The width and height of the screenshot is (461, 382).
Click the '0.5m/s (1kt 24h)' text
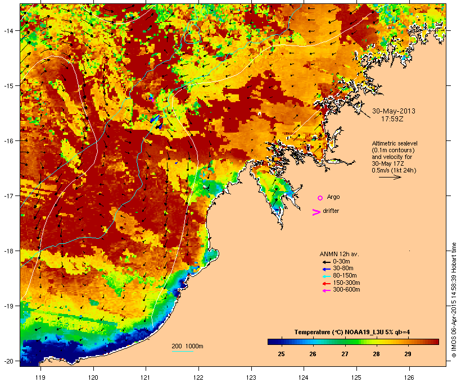pyautogui.click(x=394, y=170)
